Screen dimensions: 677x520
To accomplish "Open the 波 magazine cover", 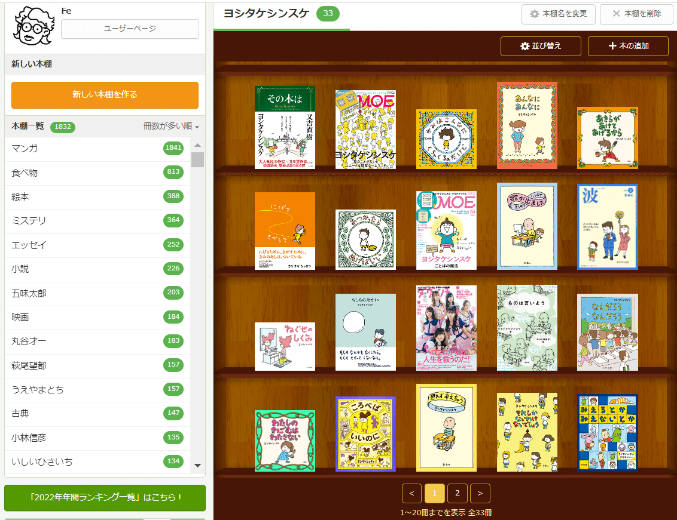I will click(608, 227).
